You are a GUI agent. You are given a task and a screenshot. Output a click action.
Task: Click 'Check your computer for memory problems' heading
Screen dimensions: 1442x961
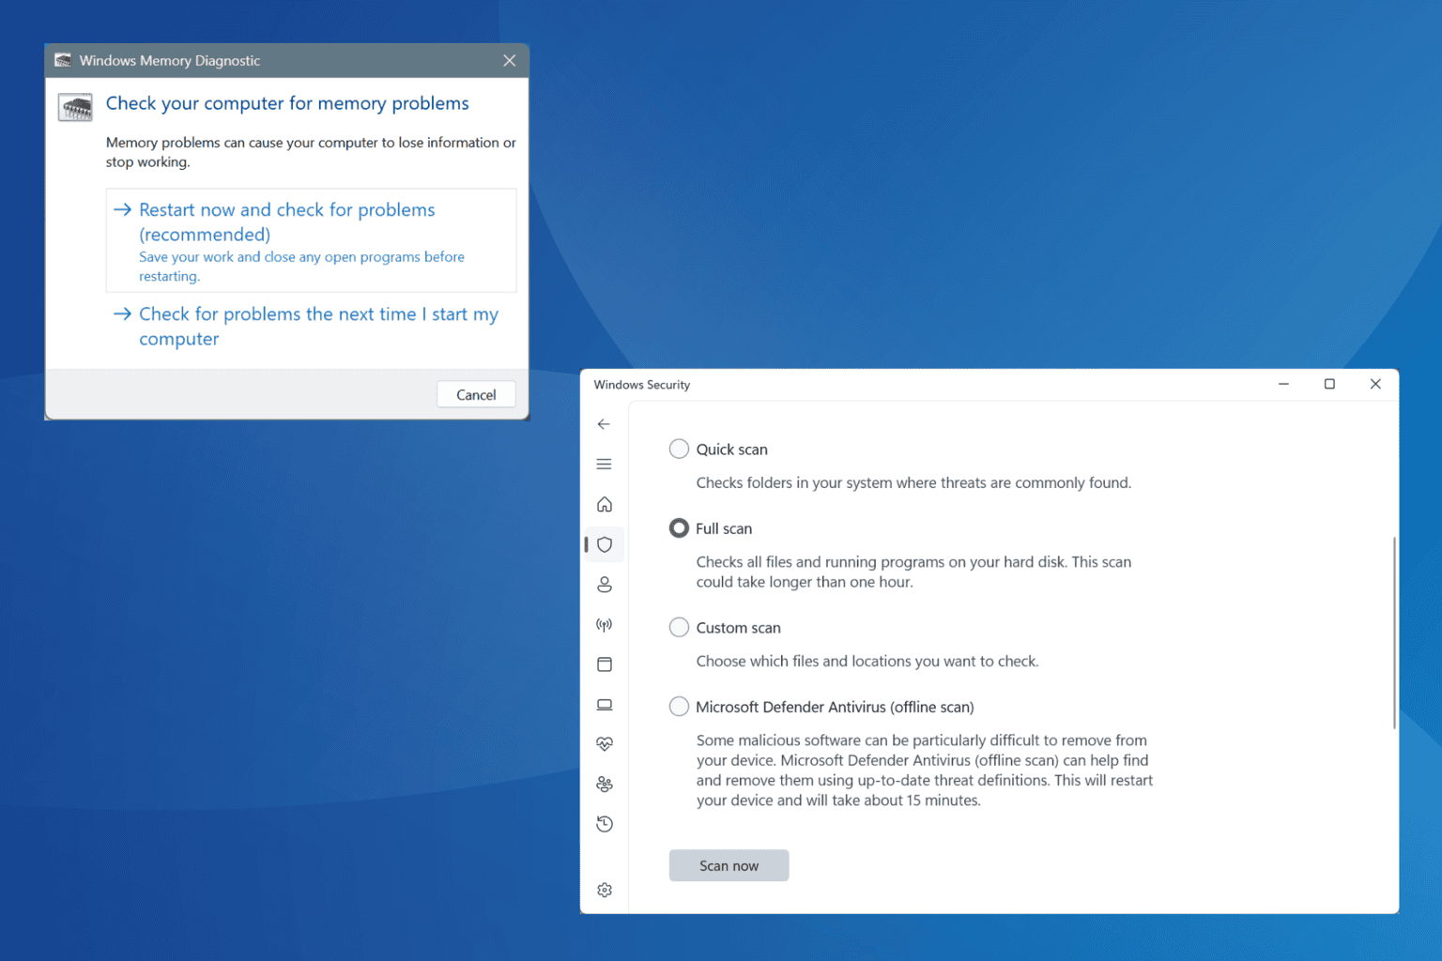[287, 103]
